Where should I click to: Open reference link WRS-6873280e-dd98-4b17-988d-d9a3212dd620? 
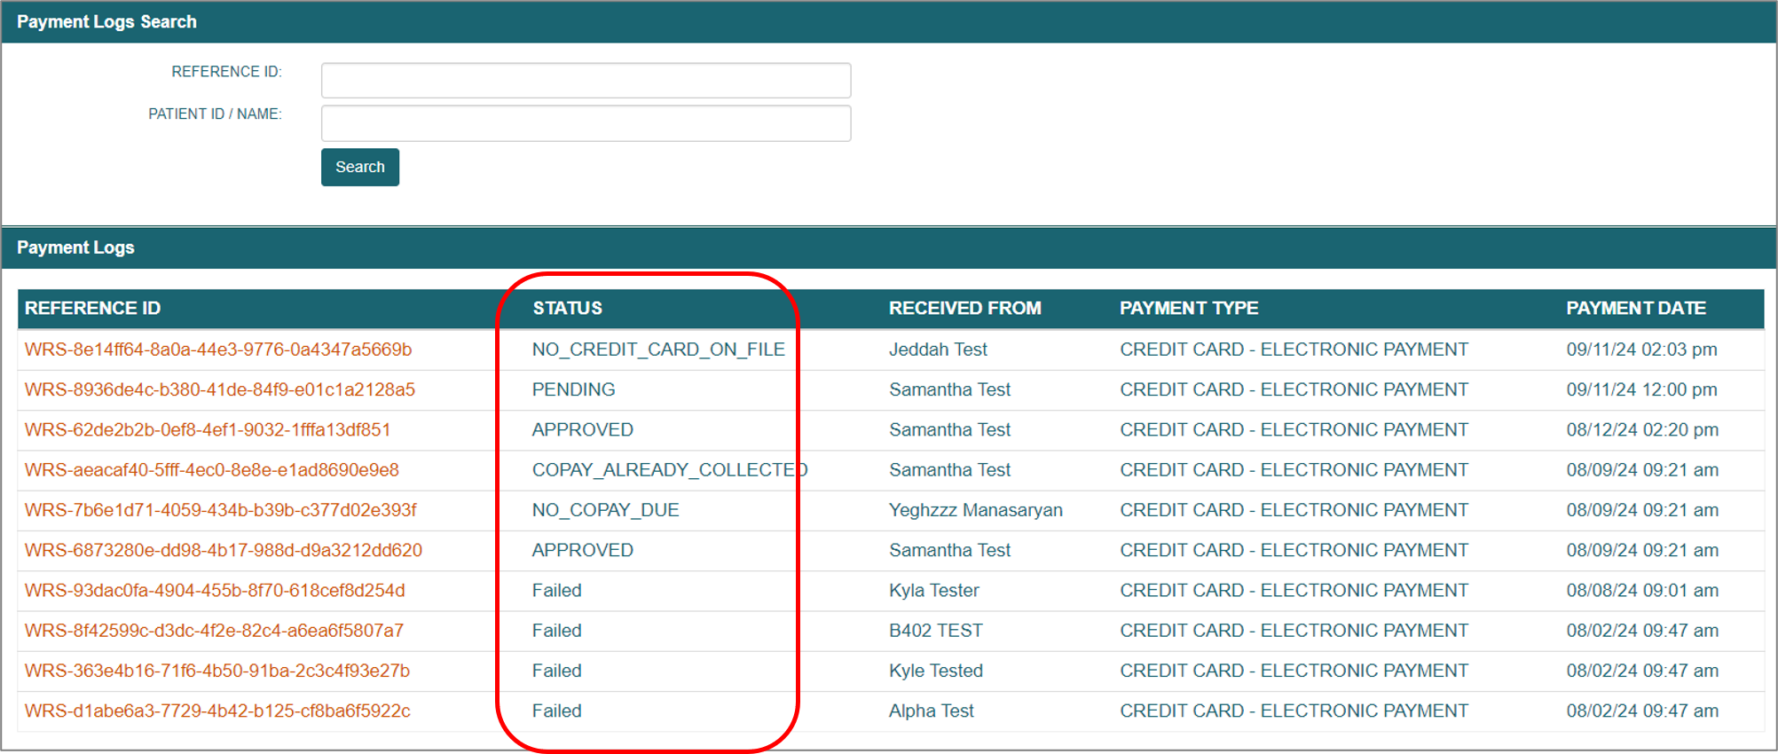tap(224, 550)
